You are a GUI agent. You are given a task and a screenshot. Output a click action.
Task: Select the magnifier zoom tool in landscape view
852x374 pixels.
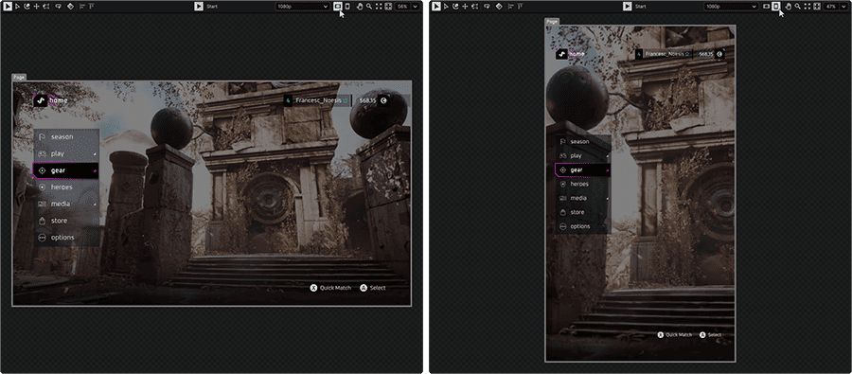click(x=369, y=7)
